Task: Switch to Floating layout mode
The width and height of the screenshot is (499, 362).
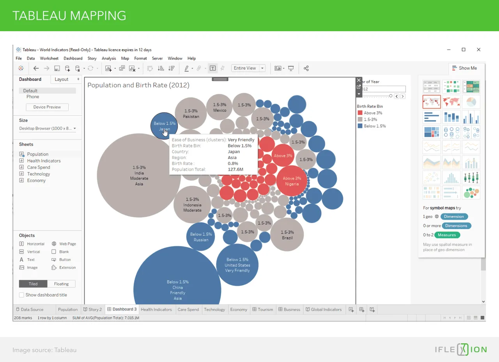Action: (x=61, y=284)
